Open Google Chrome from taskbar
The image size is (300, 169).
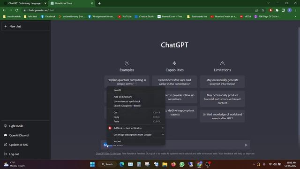tap(199, 164)
